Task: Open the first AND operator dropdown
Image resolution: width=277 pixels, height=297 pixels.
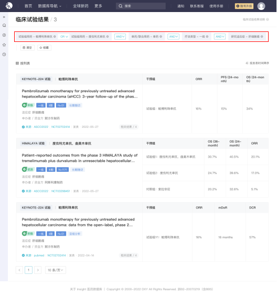Action: pos(120,37)
